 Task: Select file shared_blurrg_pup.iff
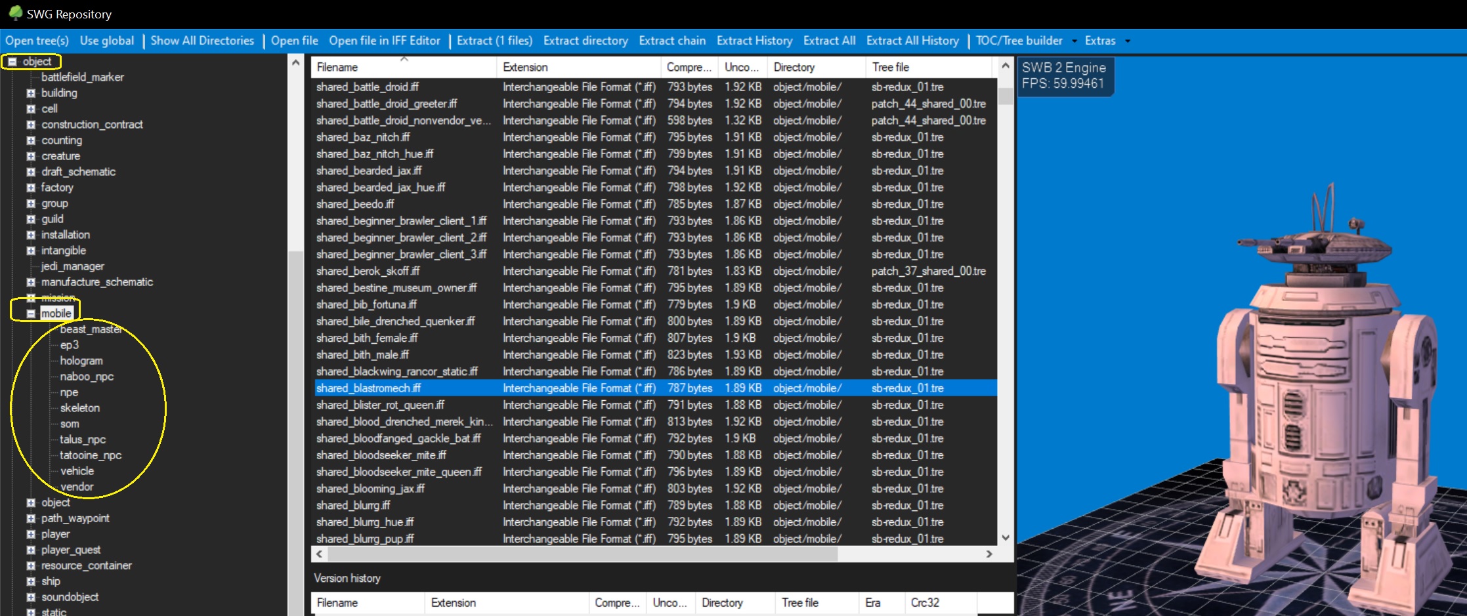click(365, 539)
